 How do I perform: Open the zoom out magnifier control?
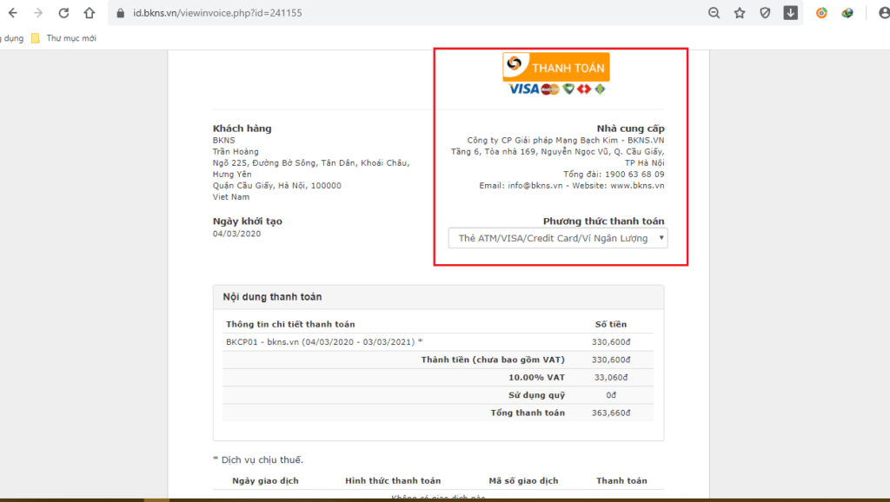[x=714, y=13]
